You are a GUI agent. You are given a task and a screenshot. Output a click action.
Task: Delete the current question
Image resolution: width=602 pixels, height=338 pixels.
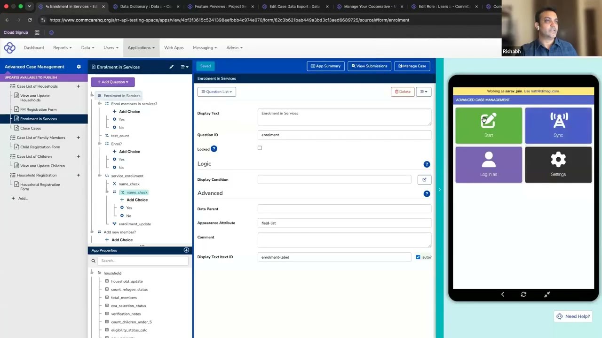403,92
